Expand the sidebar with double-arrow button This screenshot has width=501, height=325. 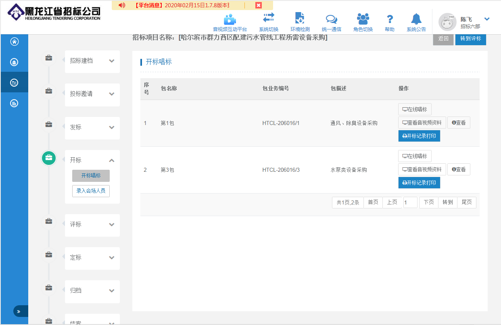(x=19, y=311)
